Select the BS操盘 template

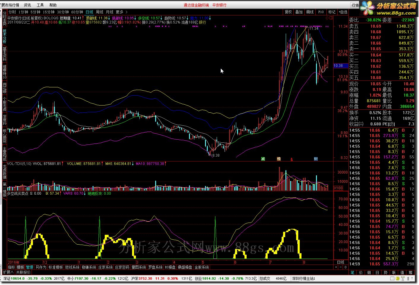pyautogui.click(x=170, y=267)
